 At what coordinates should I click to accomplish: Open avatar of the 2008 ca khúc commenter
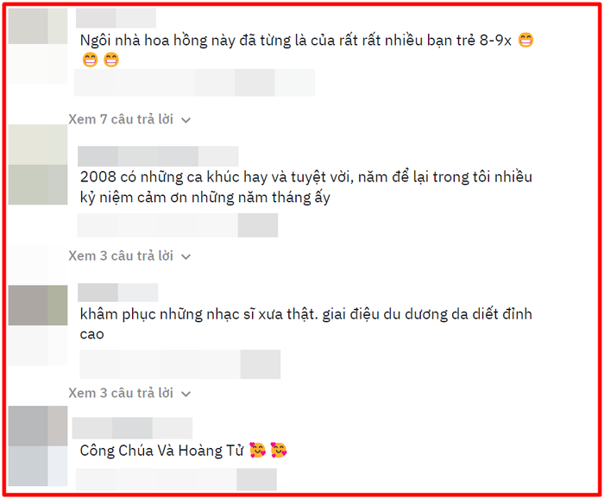[x=38, y=165]
